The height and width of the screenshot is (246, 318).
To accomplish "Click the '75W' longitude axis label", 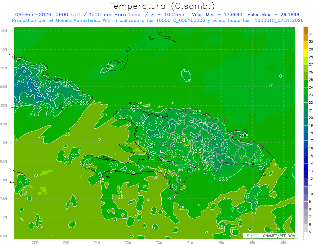I will click(x=66, y=243).
